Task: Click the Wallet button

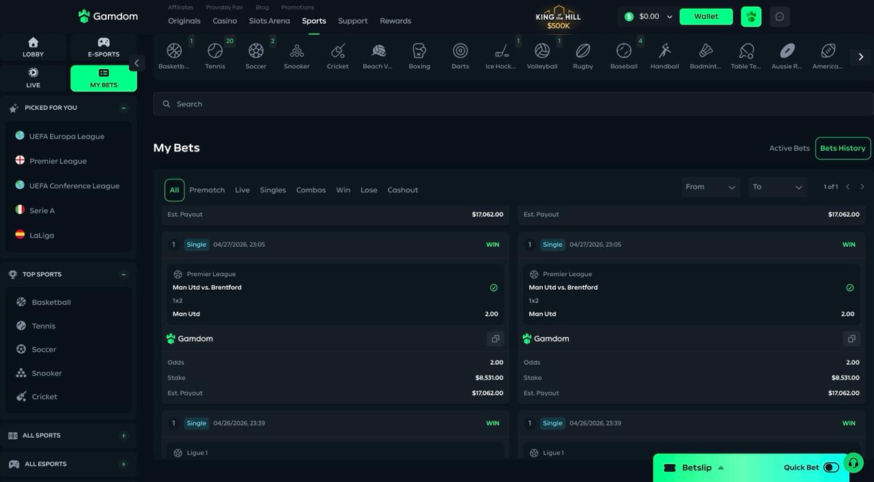Action: [x=706, y=16]
